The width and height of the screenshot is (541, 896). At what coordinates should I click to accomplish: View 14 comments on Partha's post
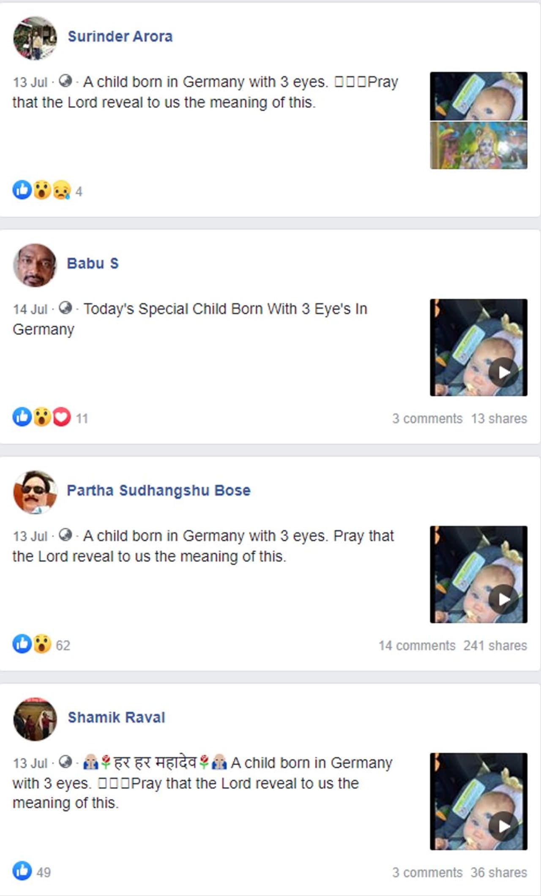click(417, 646)
